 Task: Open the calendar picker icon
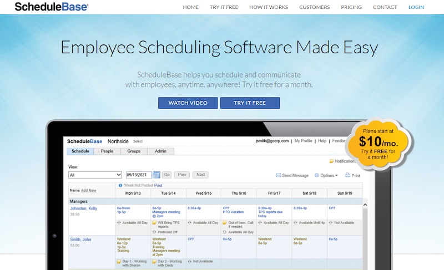tap(157, 175)
